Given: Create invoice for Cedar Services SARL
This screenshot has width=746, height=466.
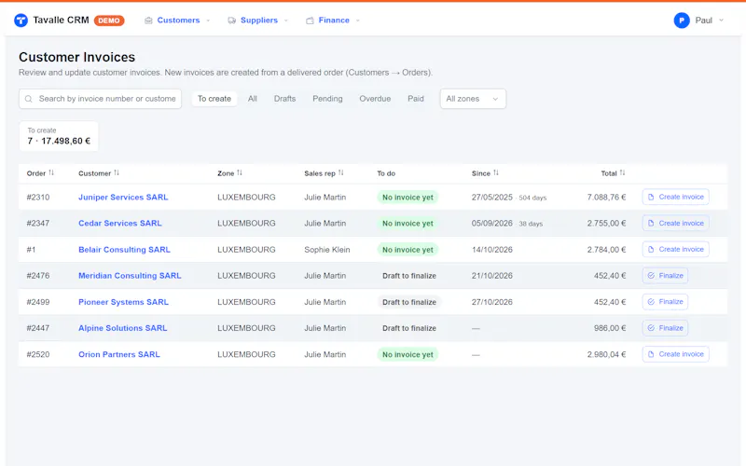Looking at the screenshot, I should (x=675, y=223).
